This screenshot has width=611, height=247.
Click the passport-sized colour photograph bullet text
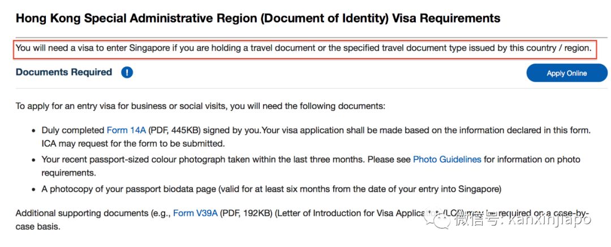tap(226, 160)
